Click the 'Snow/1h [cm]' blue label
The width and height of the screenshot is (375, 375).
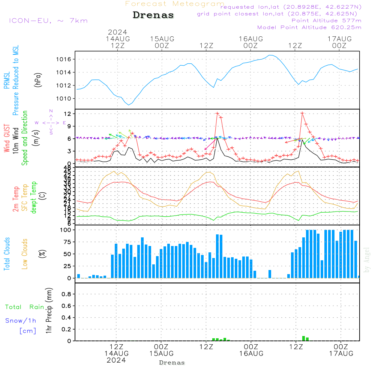tap(21, 325)
